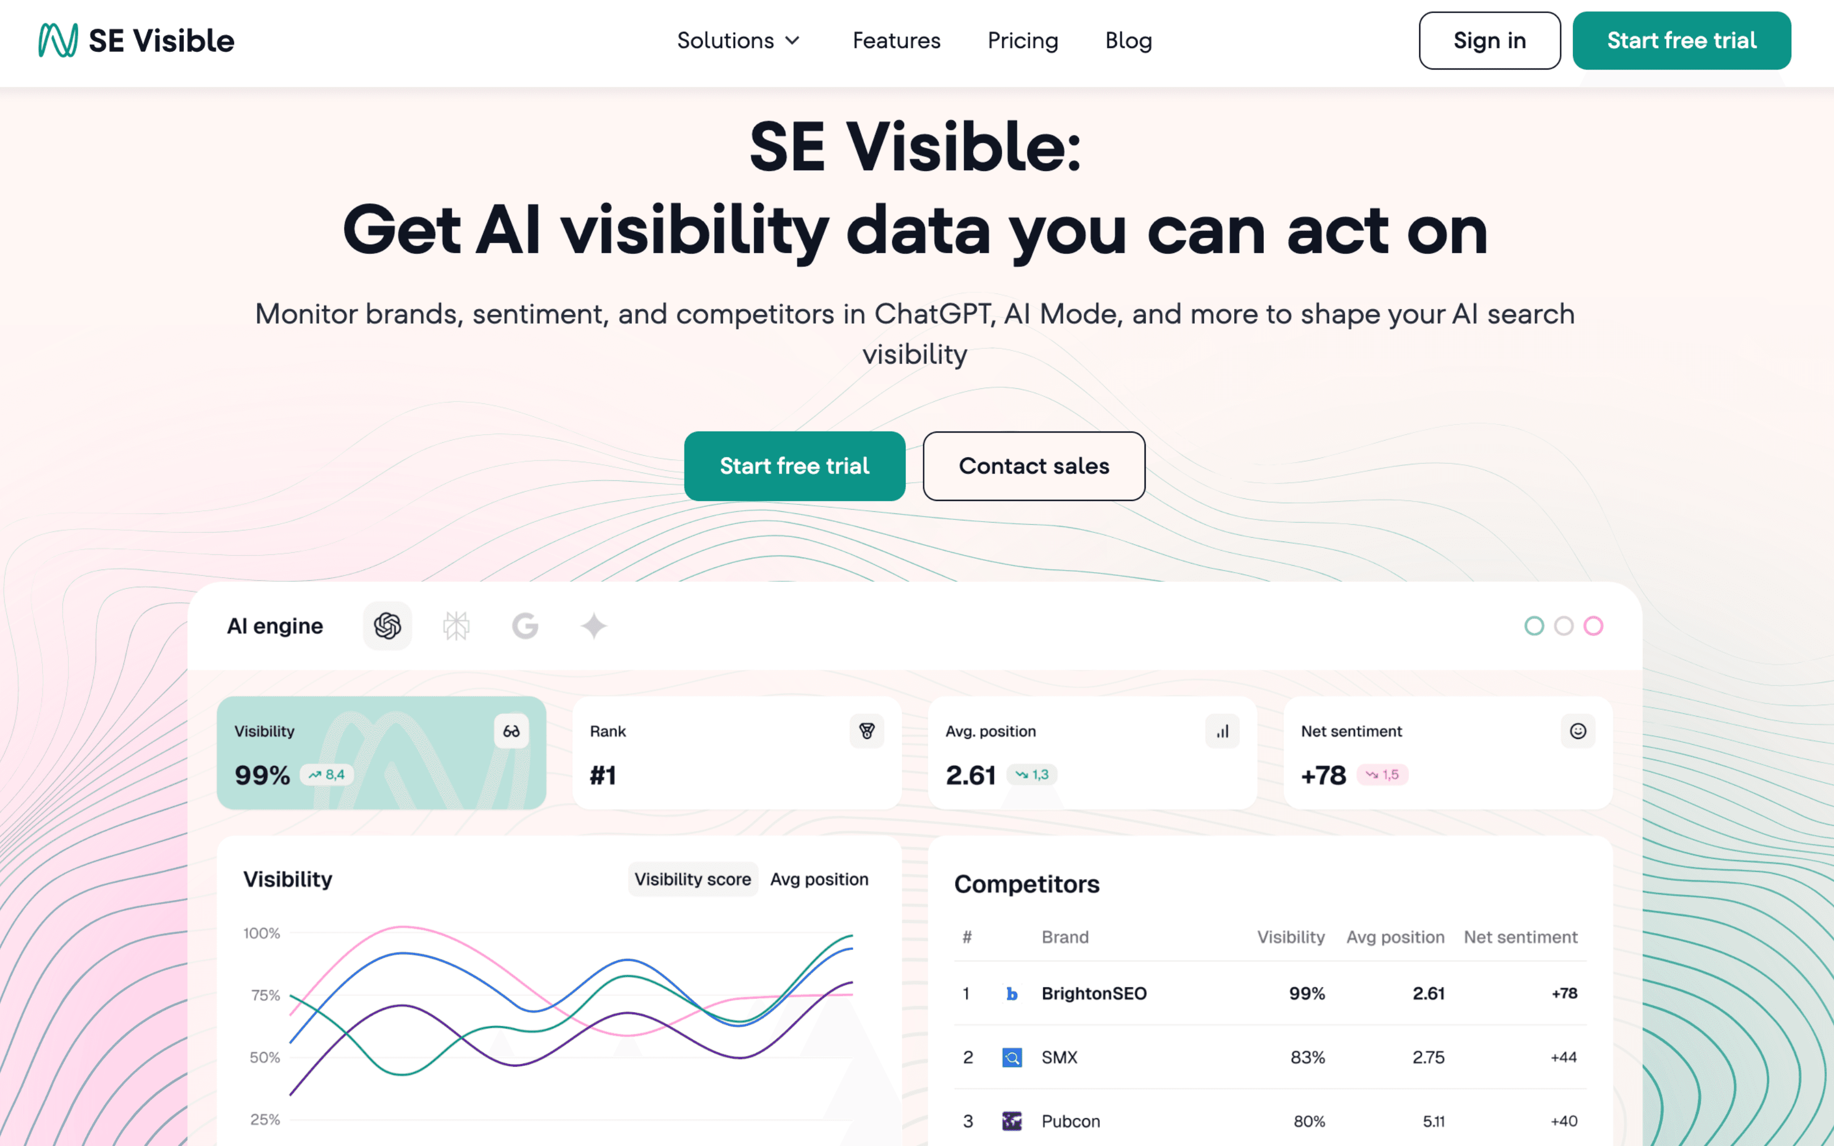Image resolution: width=1834 pixels, height=1146 pixels.
Task: Switch chart to Avg position view
Action: point(819,879)
